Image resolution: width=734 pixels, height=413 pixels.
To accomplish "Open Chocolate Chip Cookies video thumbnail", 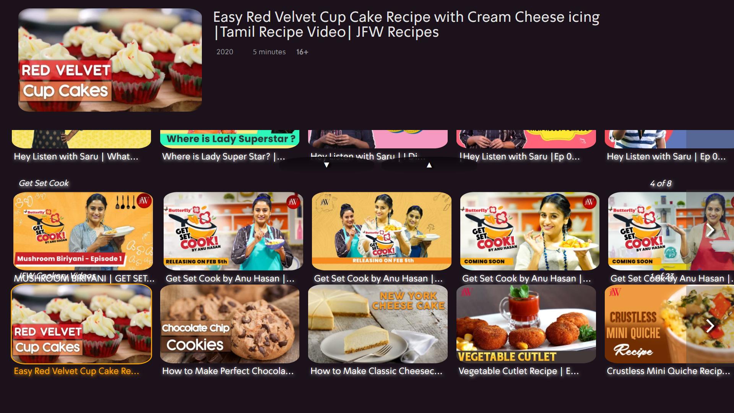I will coord(230,324).
